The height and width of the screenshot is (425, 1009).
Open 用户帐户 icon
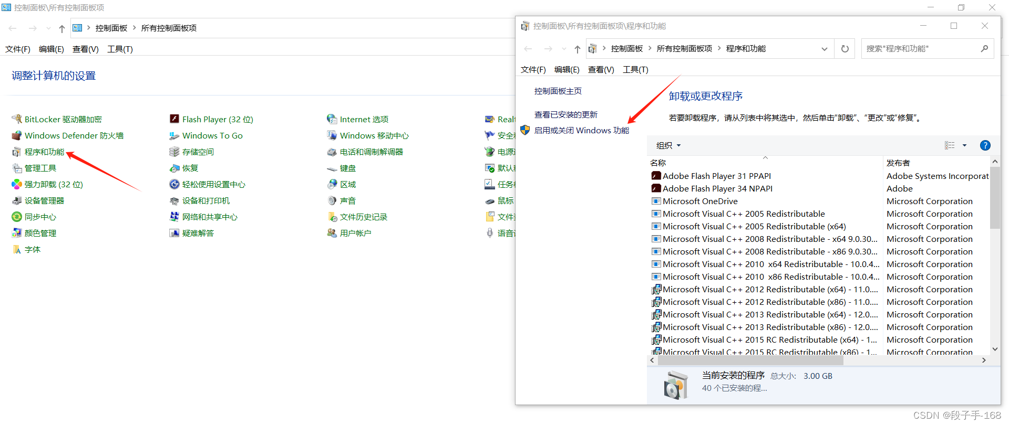(332, 233)
